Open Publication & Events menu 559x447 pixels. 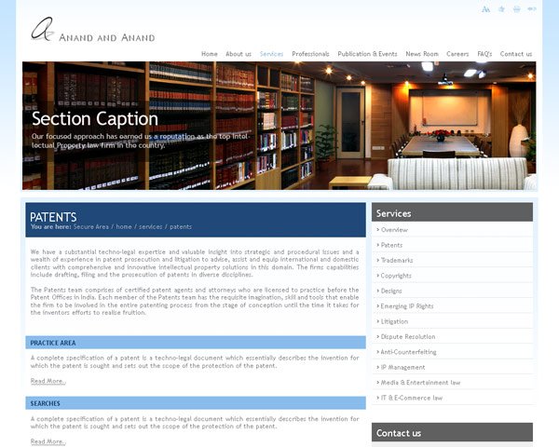click(367, 54)
